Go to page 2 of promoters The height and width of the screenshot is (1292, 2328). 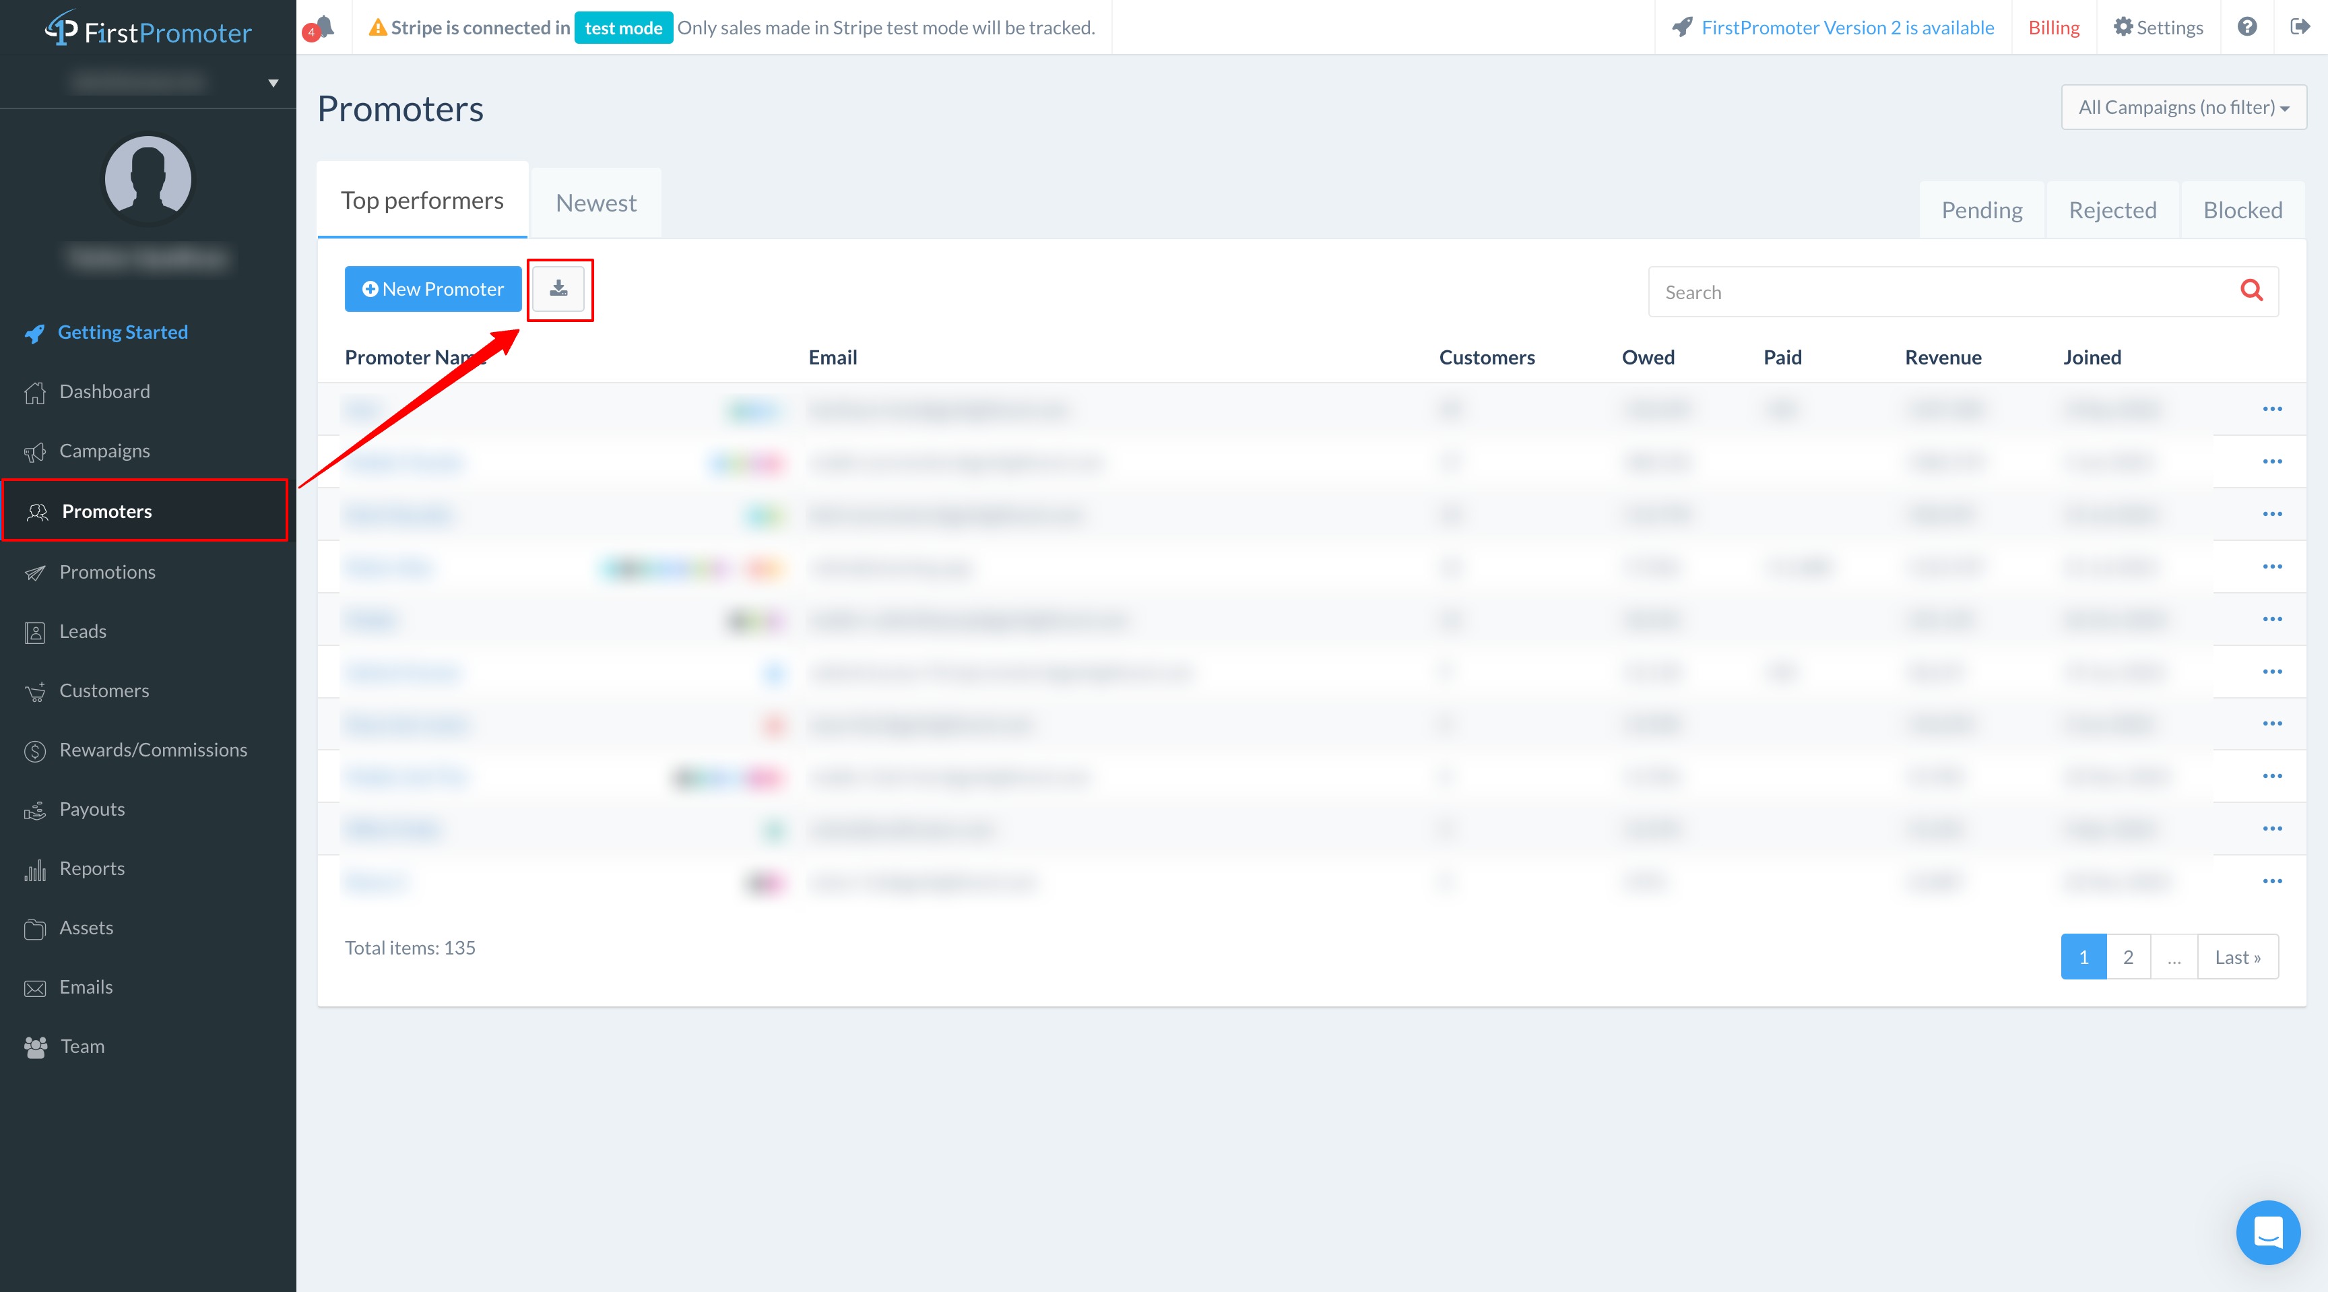pos(2127,957)
